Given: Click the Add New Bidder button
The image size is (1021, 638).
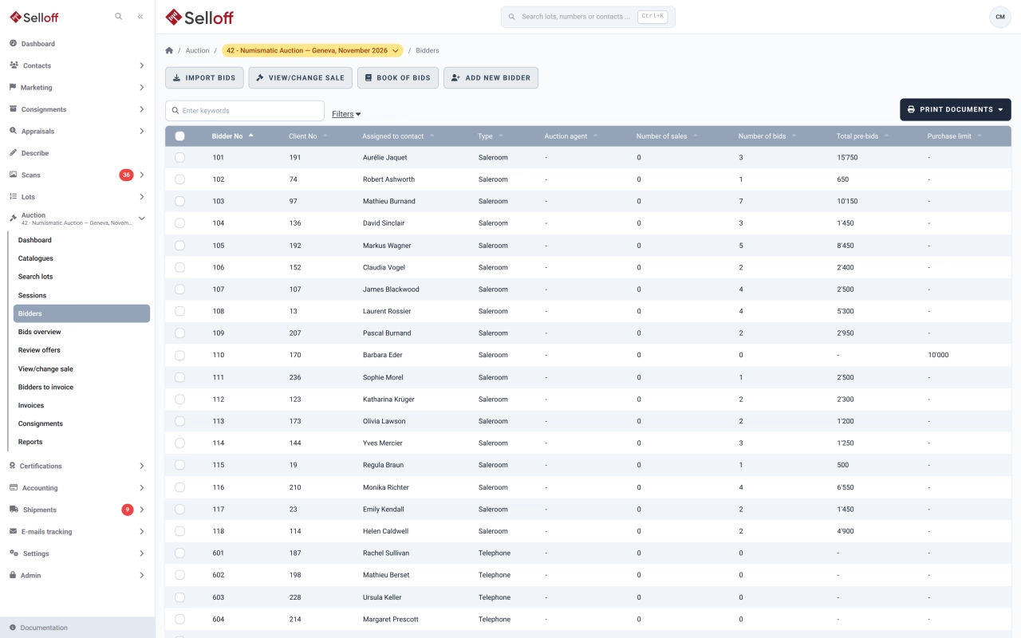Looking at the screenshot, I should point(491,77).
